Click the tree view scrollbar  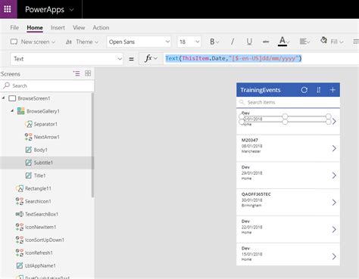tap(92, 145)
